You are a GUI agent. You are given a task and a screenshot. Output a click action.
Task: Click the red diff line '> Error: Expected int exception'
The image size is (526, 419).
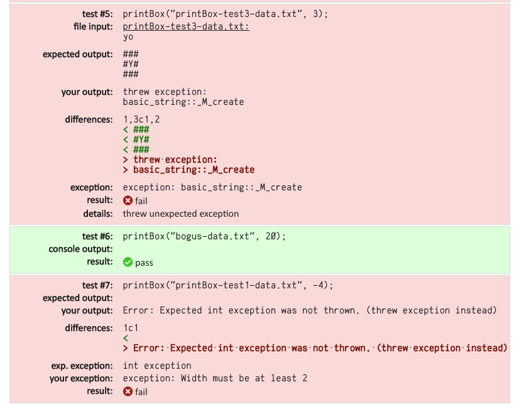point(315,348)
